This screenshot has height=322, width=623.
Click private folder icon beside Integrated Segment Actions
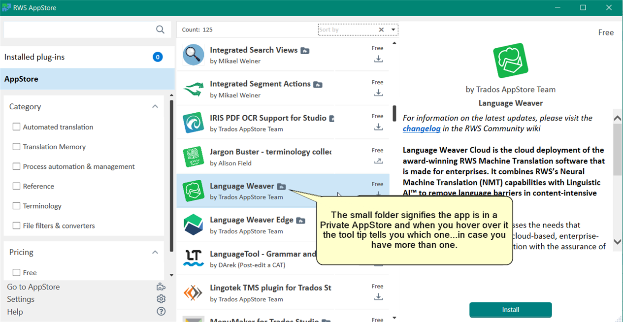[318, 84]
